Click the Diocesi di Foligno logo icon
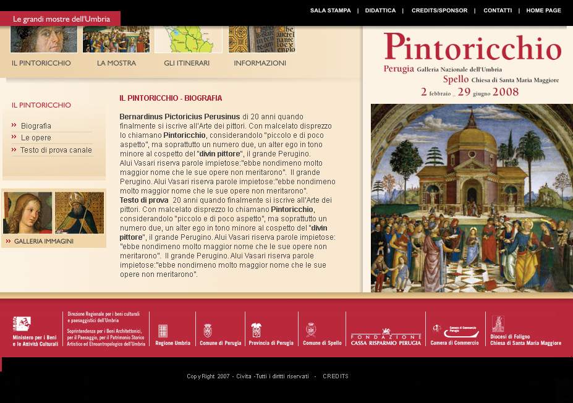This screenshot has height=403, width=573. point(498,324)
